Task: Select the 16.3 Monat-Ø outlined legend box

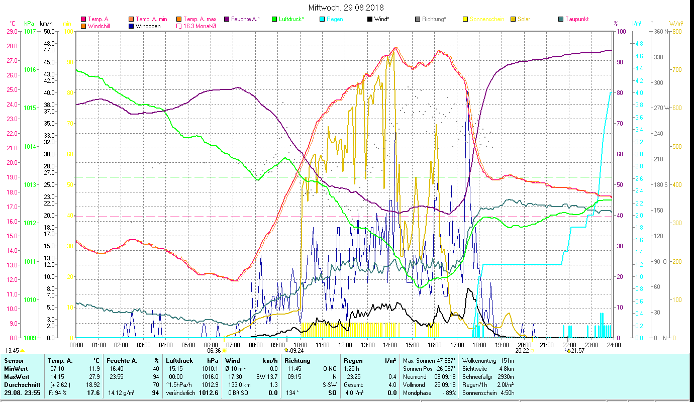Action: tap(178, 26)
